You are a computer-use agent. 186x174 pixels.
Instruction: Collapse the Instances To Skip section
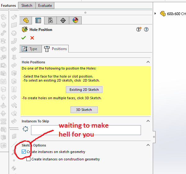point(148,121)
